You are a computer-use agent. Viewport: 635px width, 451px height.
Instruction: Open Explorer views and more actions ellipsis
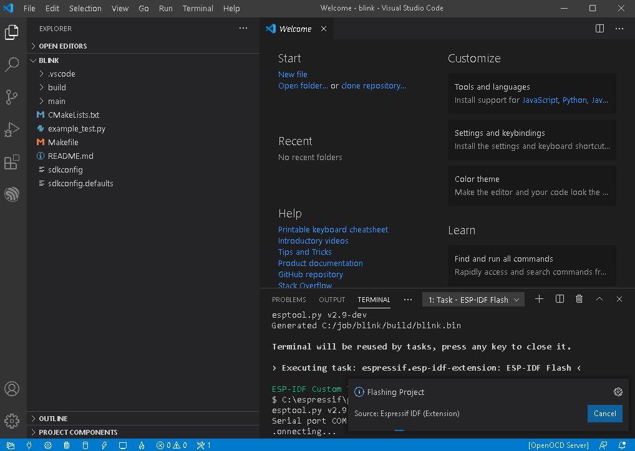(x=243, y=28)
